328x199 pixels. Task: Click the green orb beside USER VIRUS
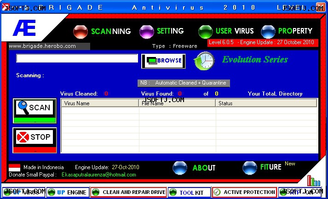(206, 32)
